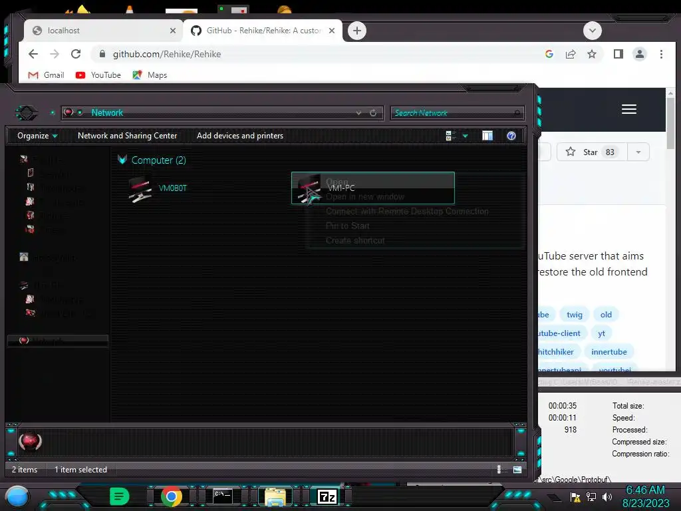Toggle the Explorer preview pane

tap(487, 136)
